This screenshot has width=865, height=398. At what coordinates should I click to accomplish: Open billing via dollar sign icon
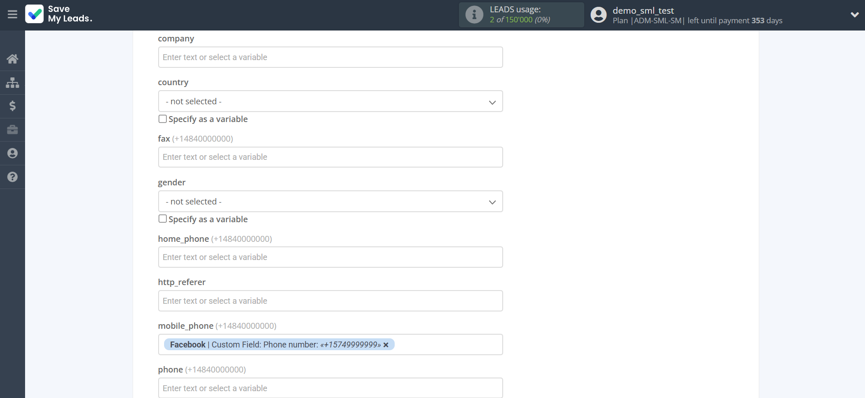[x=12, y=106]
